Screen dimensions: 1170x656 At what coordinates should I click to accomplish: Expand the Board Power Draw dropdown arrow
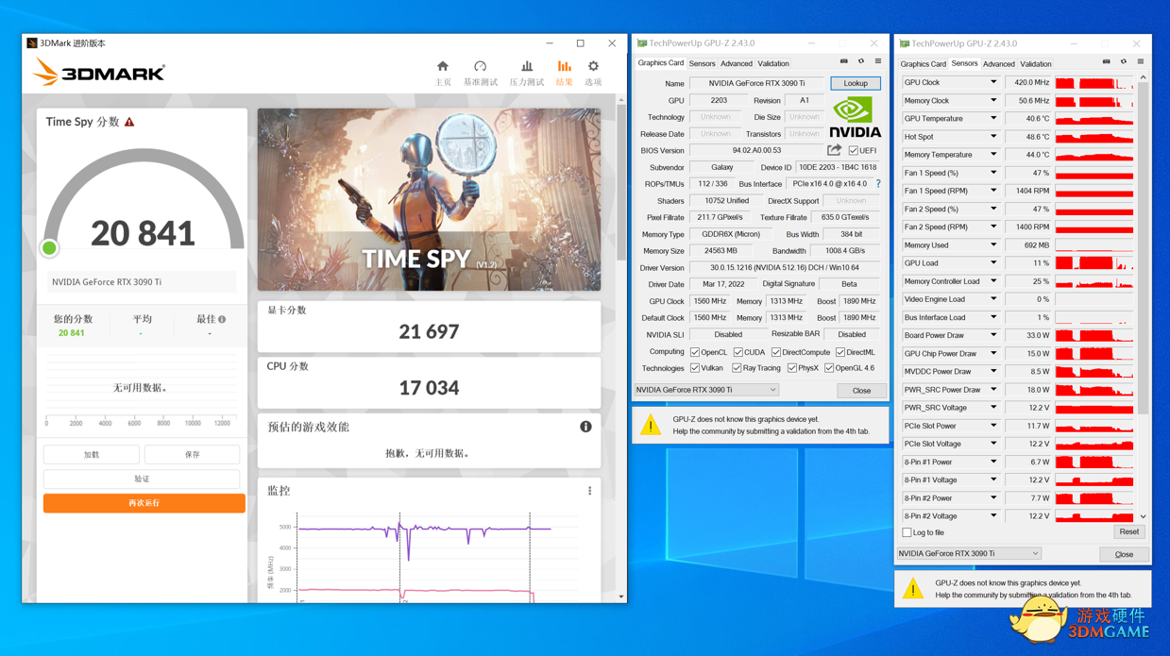pos(992,335)
